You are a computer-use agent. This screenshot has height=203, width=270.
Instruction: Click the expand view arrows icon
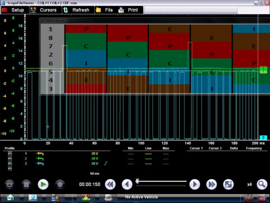[228, 185]
